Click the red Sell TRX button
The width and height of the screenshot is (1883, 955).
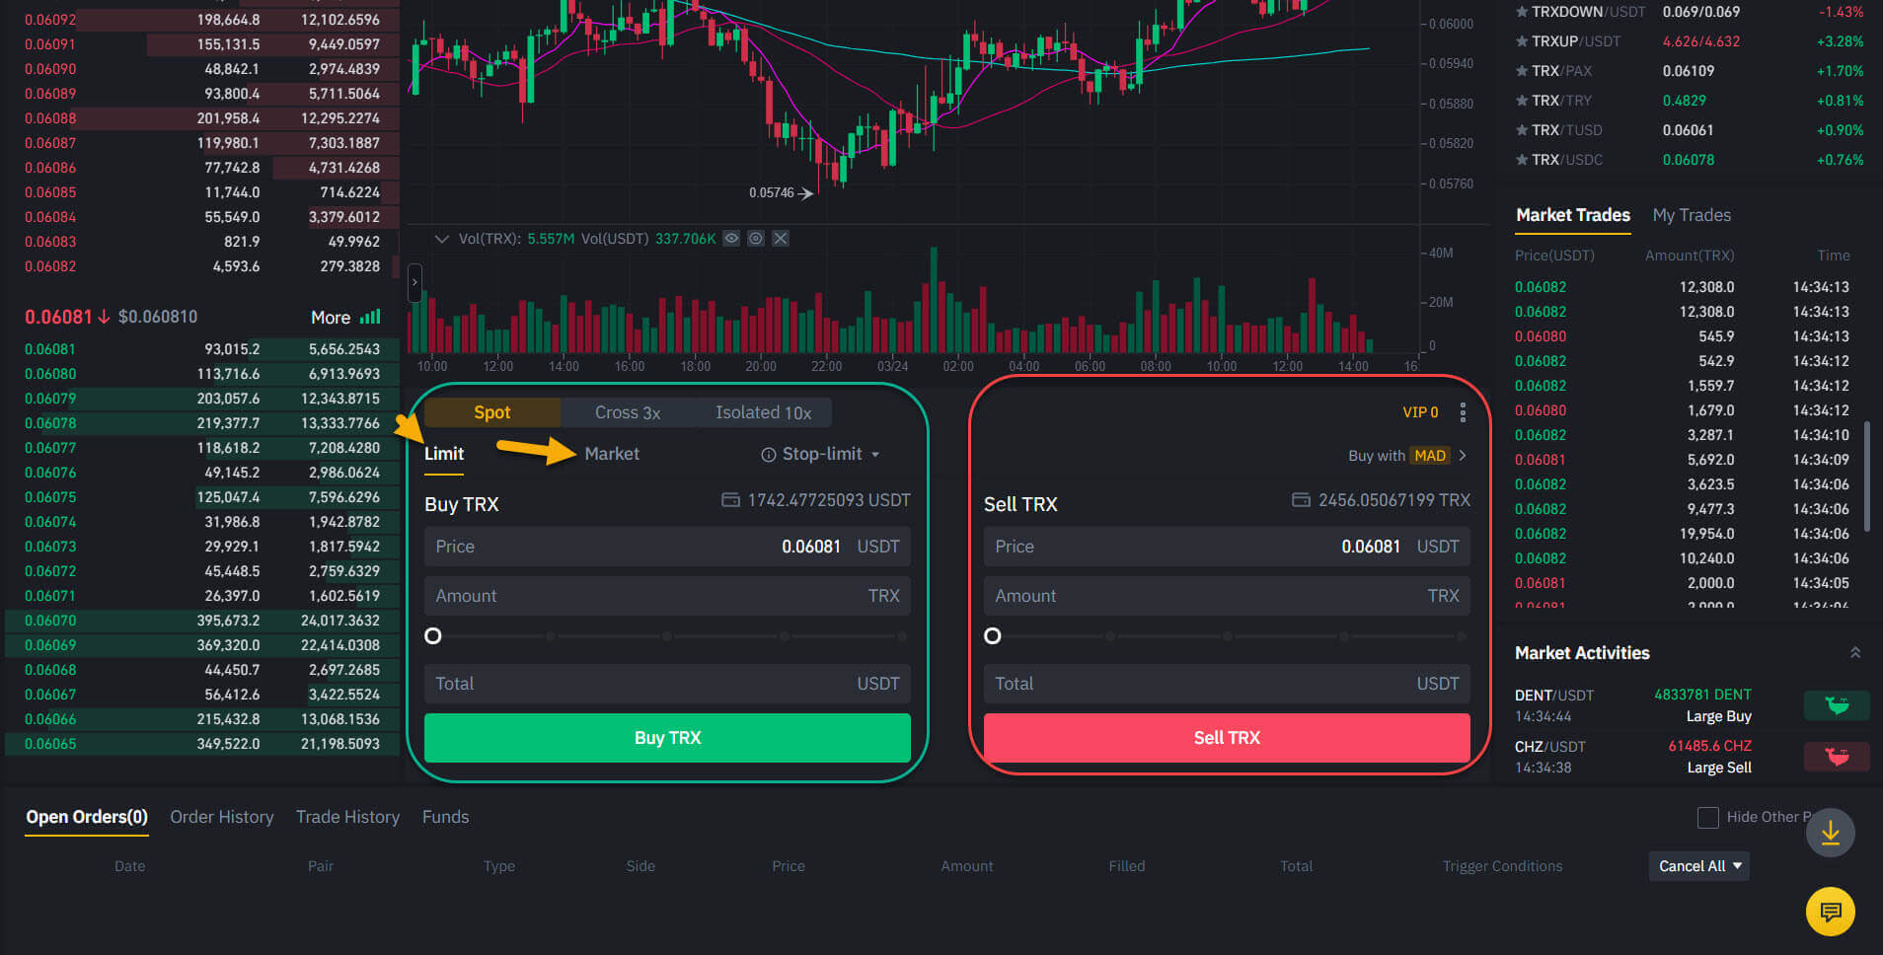[x=1227, y=738]
